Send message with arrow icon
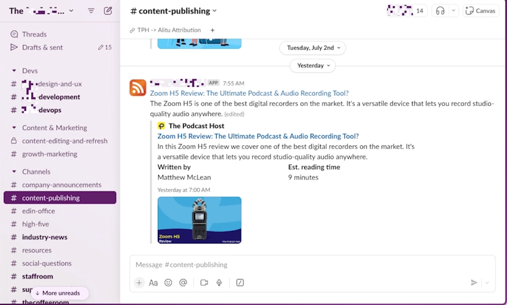The width and height of the screenshot is (507, 305). tap(474, 283)
